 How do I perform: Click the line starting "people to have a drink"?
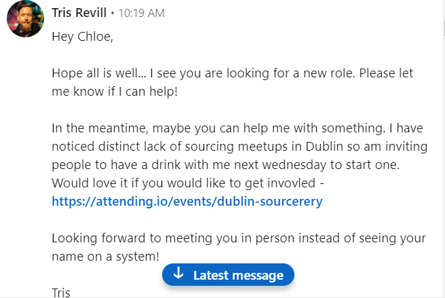tap(226, 165)
